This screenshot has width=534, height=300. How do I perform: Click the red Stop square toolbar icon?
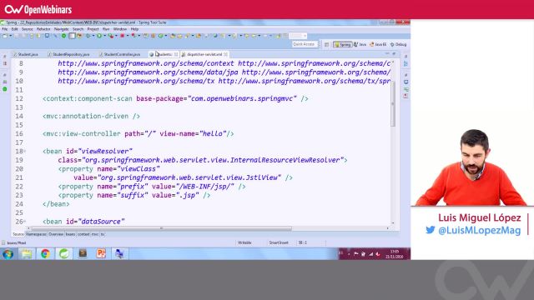(122, 36)
